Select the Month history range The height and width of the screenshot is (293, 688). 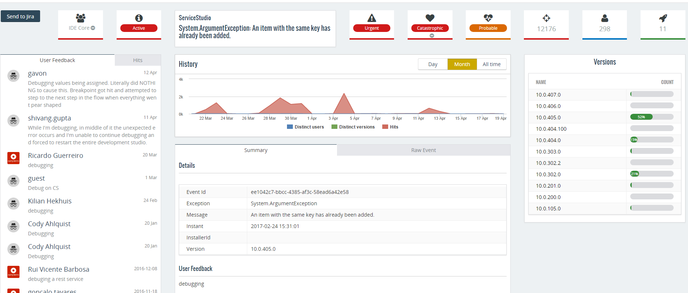(462, 64)
